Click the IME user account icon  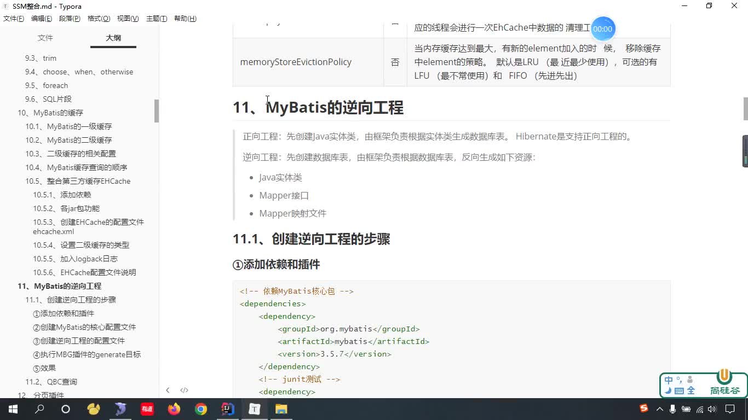coord(689,380)
